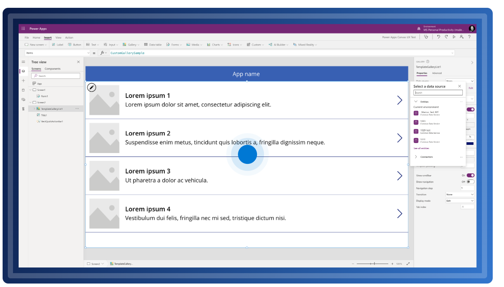Screen dimensions: 504x287
Task: Click the fit to window icon
Action: pos(408,264)
